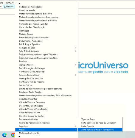Select Veículos X Clientes

pos(46,99)
